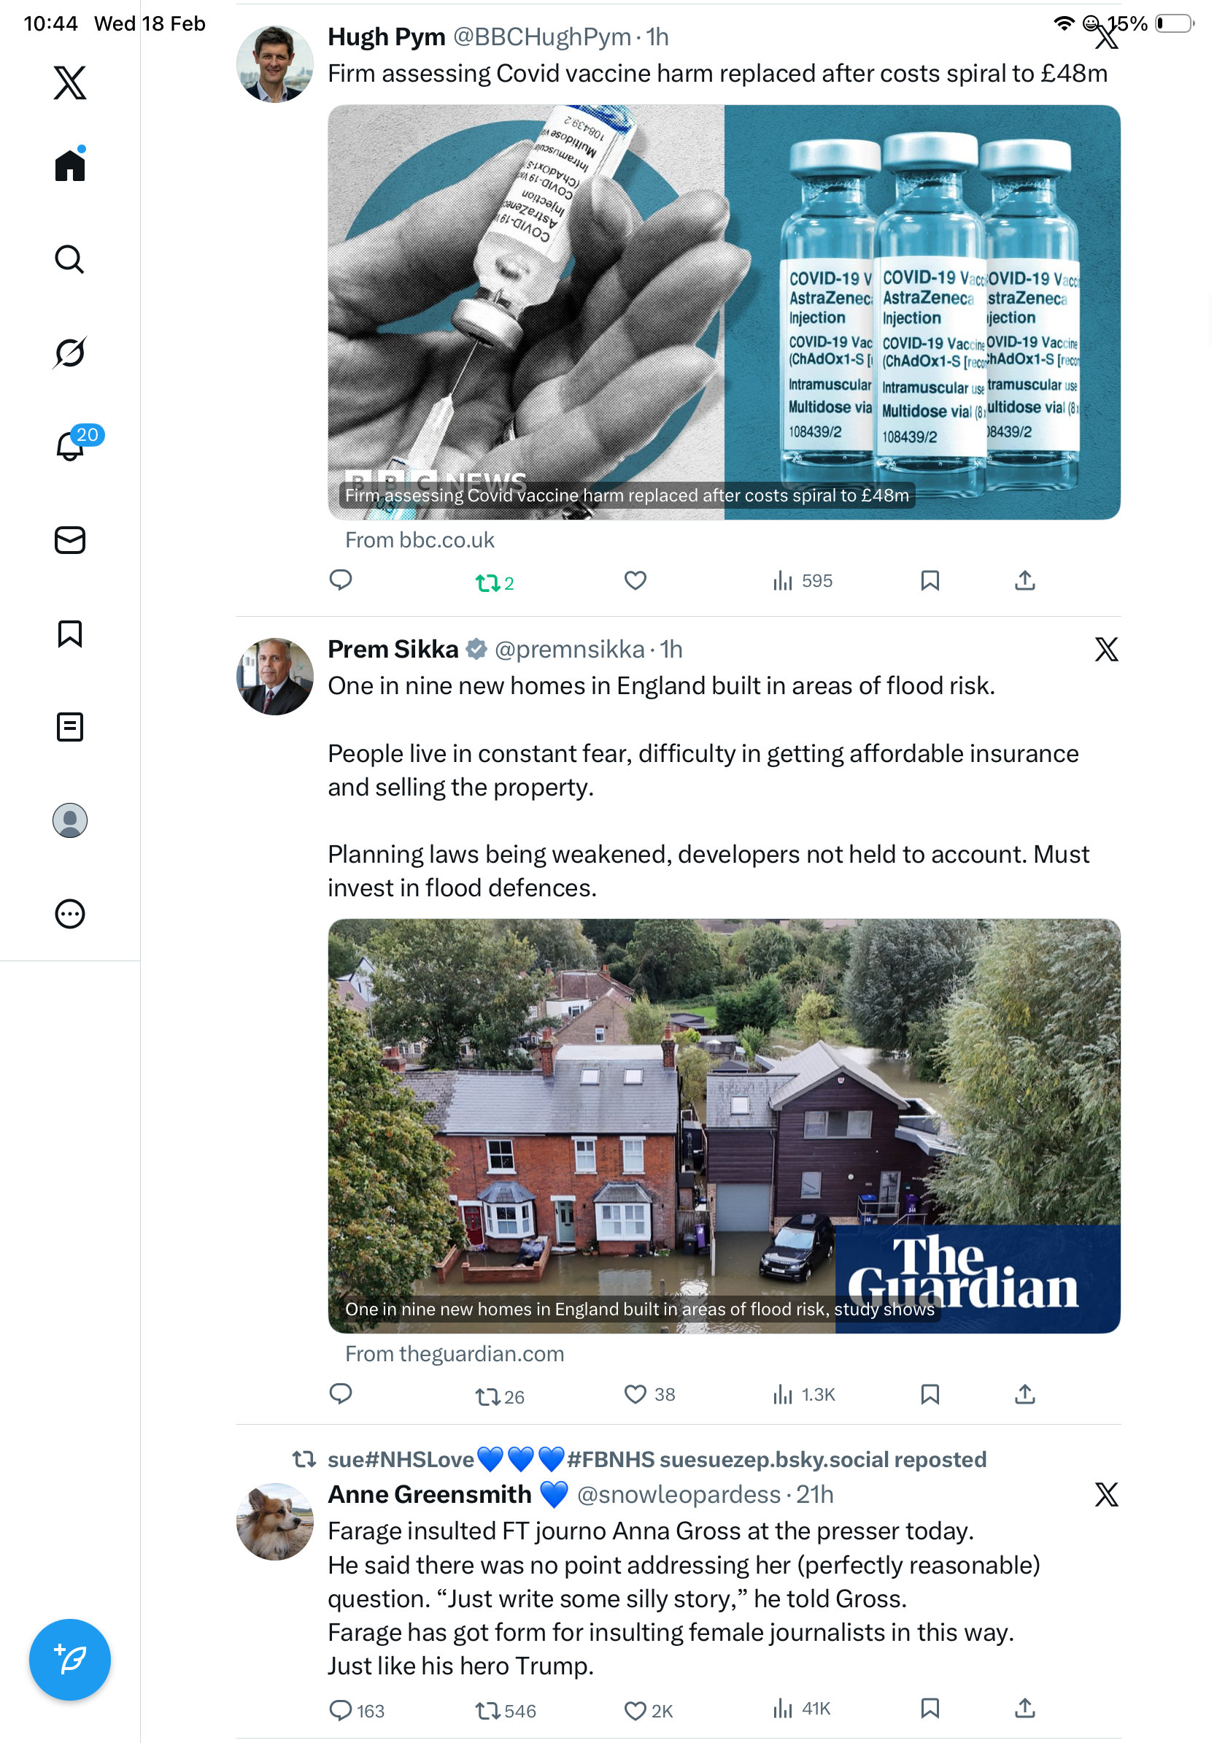
Task: Open Grok icon in sidebar
Action: pyautogui.click(x=69, y=353)
